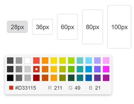The image size is (134, 104).
Task: Choose the magenta swatch in middle row
Action: point(106,69)
